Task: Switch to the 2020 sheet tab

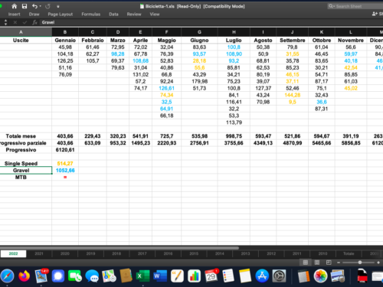Action: click(65, 253)
